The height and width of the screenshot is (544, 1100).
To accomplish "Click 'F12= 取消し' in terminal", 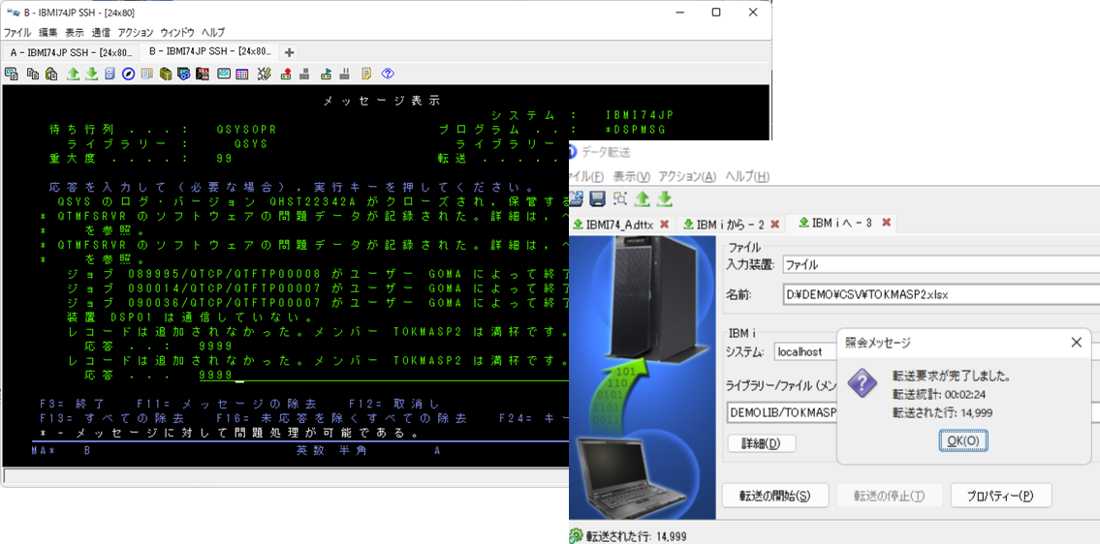I will 393,405.
